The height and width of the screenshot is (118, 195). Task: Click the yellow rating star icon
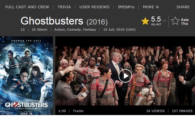pyautogui.click(x=145, y=21)
